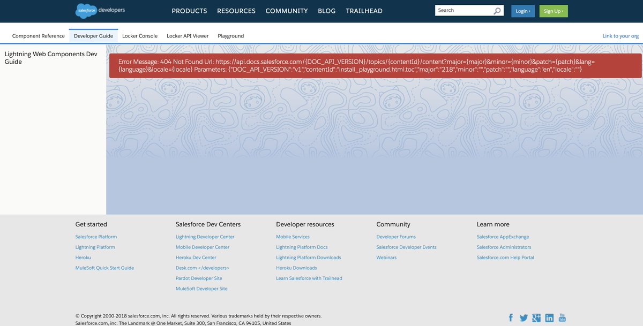Select the Developer Guide tab
Image resolution: width=643 pixels, height=326 pixels.
93,36
